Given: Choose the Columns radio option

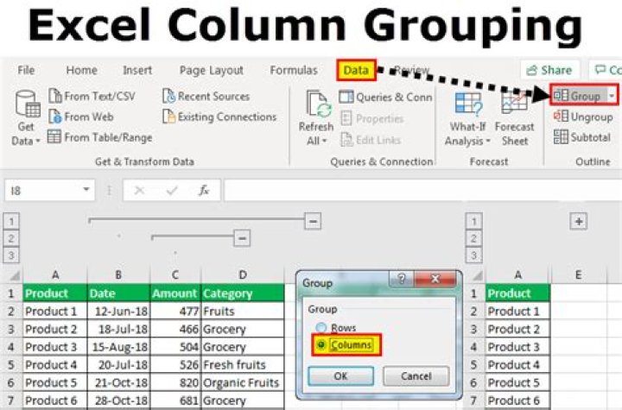Looking at the screenshot, I should 346,344.
